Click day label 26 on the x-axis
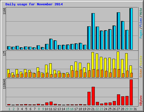Image resolution: width=144 pixels, height=112 pixels. (114, 109)
